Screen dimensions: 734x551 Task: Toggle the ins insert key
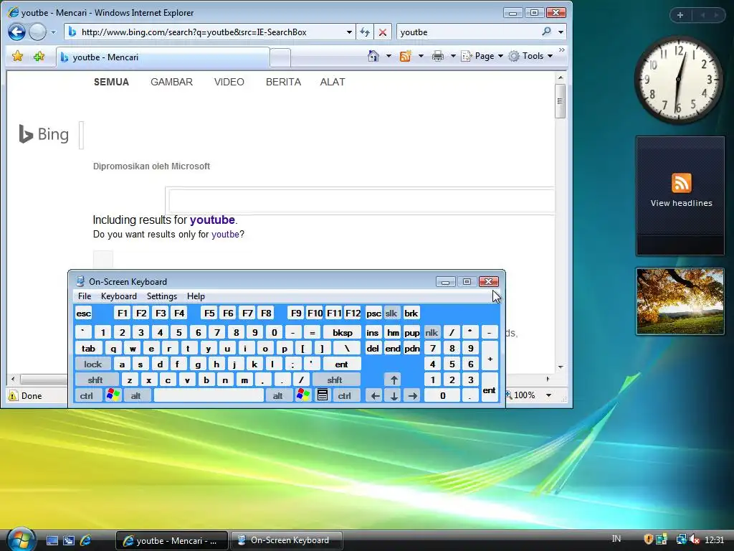click(373, 332)
